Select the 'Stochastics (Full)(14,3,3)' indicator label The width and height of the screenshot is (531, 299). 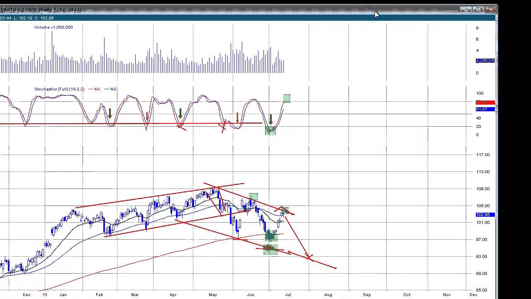coord(59,89)
